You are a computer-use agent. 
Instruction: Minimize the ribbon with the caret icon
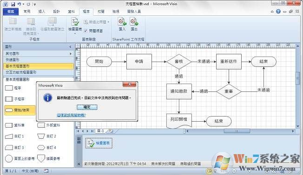point(272,12)
